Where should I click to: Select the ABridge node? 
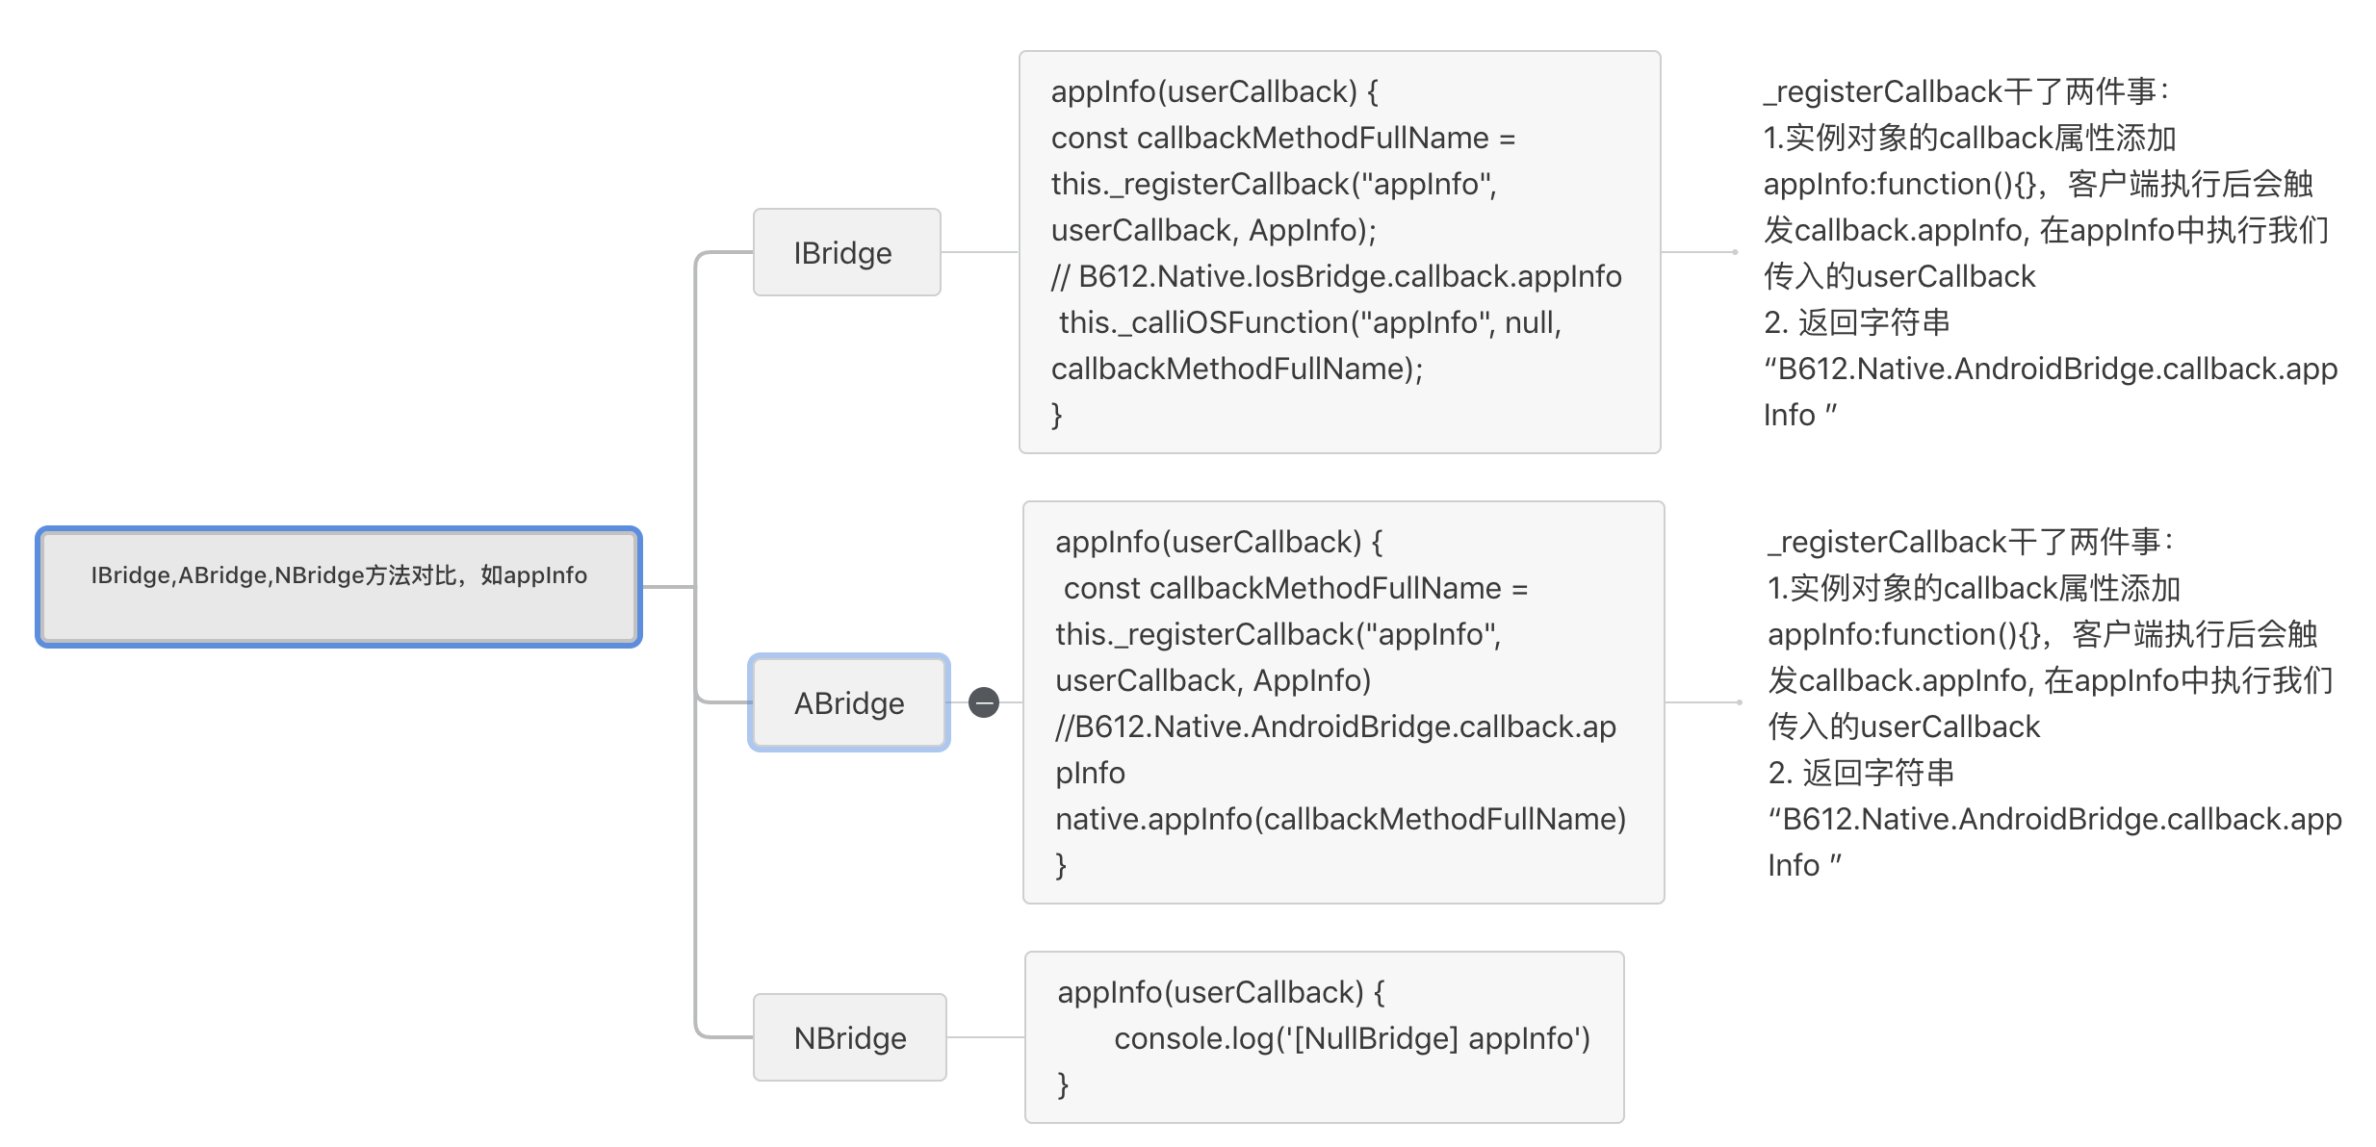coord(849,702)
